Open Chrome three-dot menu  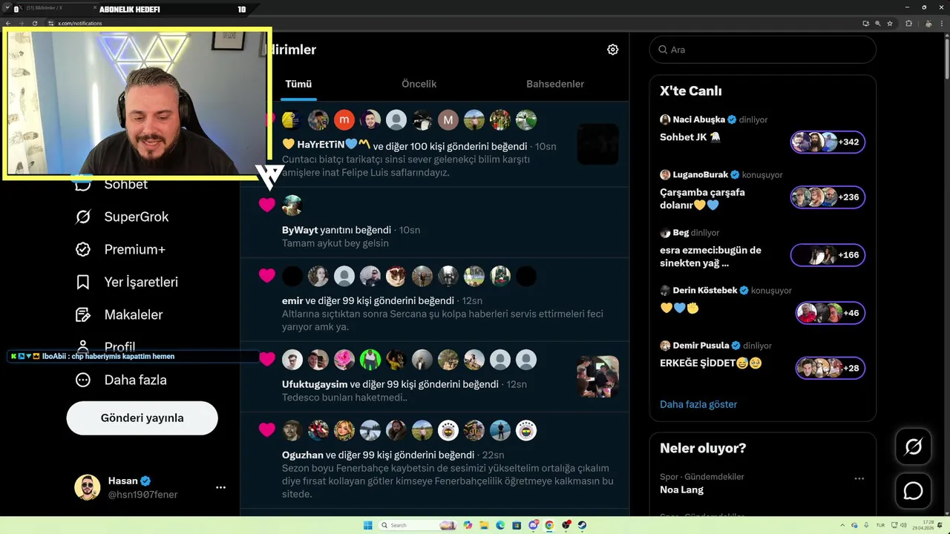point(942,23)
